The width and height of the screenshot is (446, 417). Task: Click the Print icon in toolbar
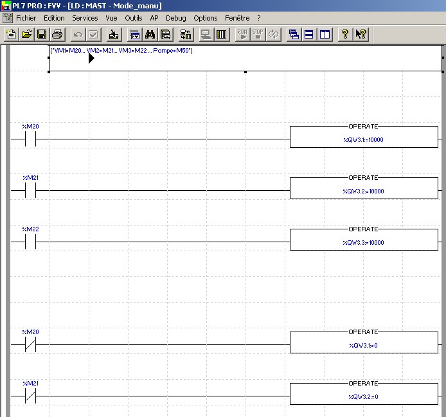coord(57,34)
